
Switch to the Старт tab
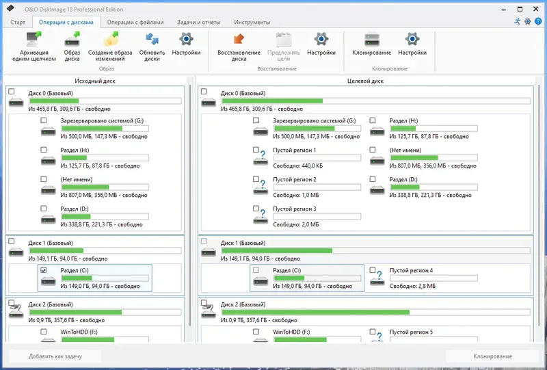click(x=18, y=22)
